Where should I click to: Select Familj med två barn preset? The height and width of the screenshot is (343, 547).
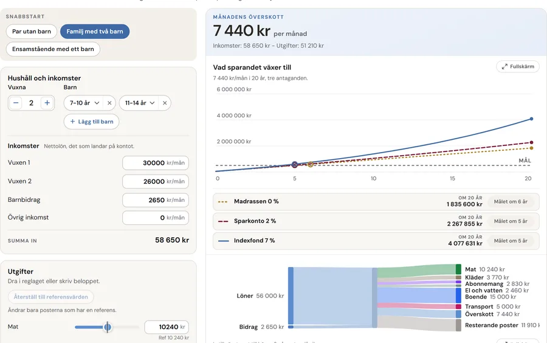(95, 32)
